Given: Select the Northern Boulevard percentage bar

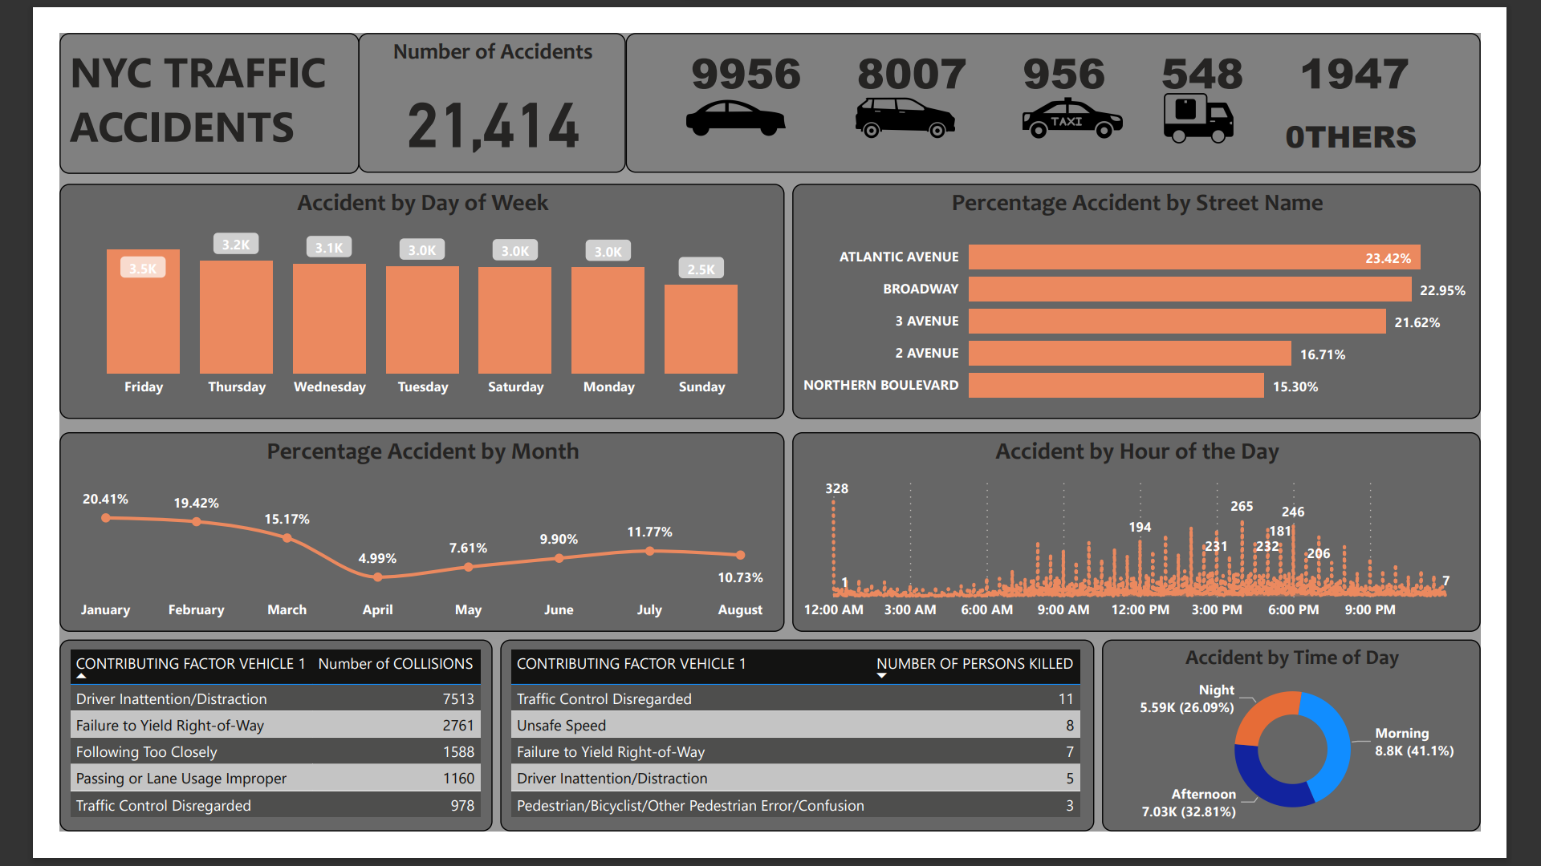Looking at the screenshot, I should (x=1116, y=386).
